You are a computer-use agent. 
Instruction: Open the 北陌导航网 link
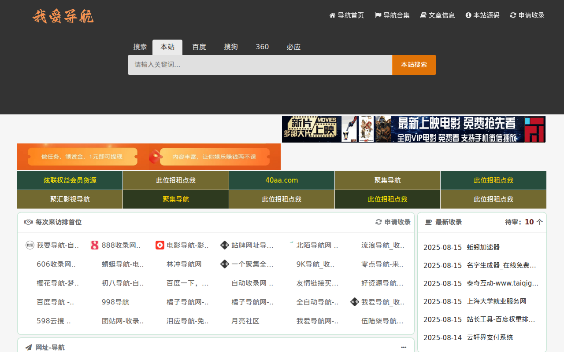tap(317, 245)
